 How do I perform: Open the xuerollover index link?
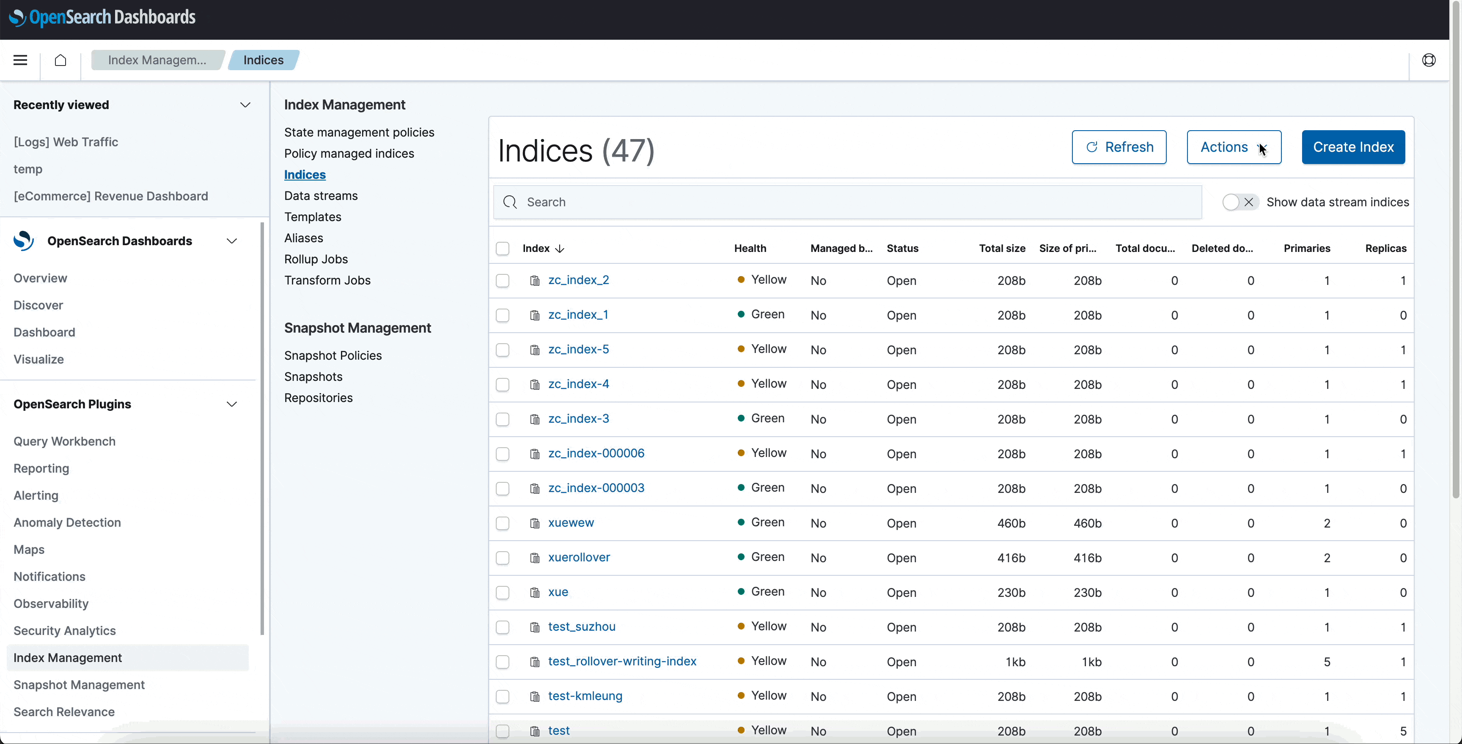579,558
